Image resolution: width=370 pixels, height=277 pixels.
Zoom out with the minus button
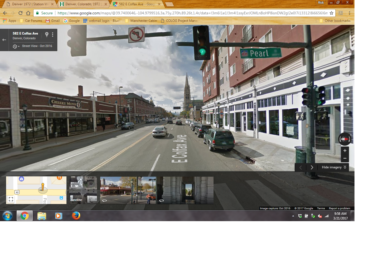coord(345,158)
